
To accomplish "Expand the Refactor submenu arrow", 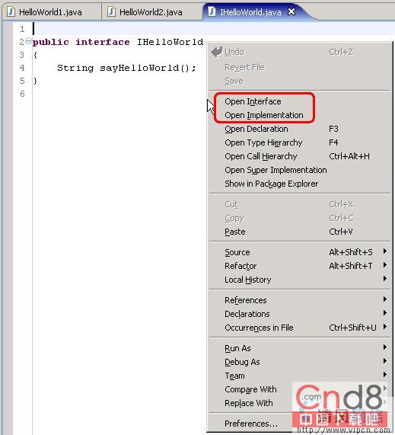I will [x=385, y=265].
